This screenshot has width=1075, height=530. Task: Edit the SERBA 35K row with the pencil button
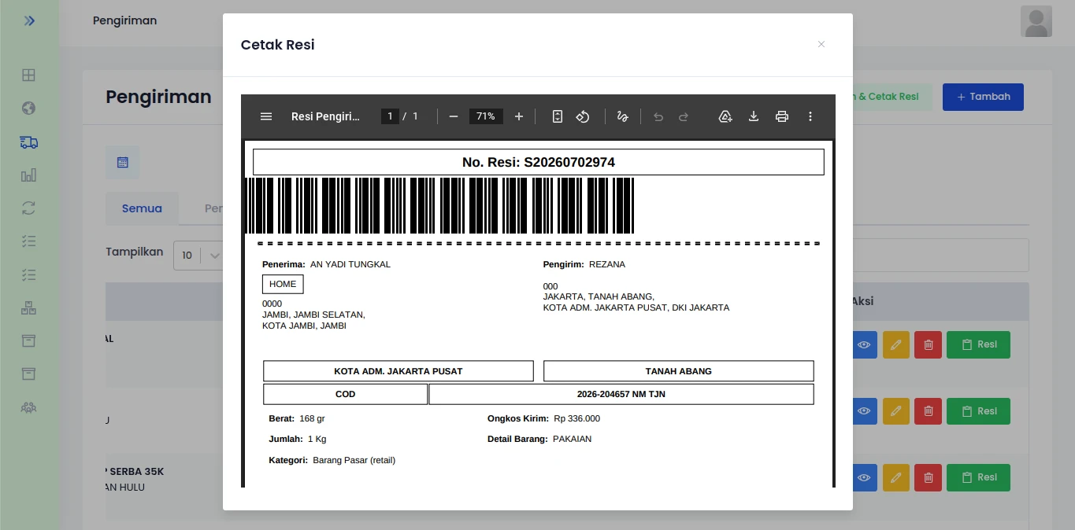click(x=896, y=477)
